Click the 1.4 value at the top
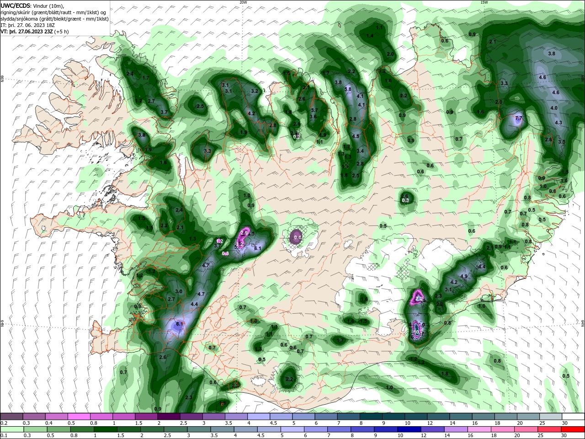 370,36
